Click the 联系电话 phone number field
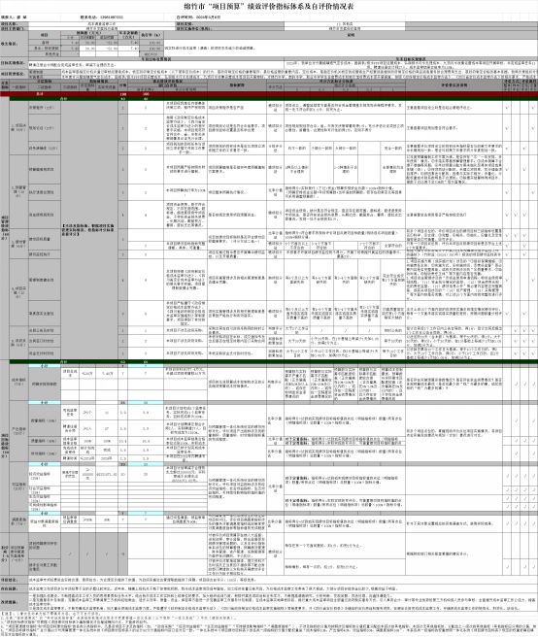Viewport: 538px width, 637px height. tap(112, 17)
